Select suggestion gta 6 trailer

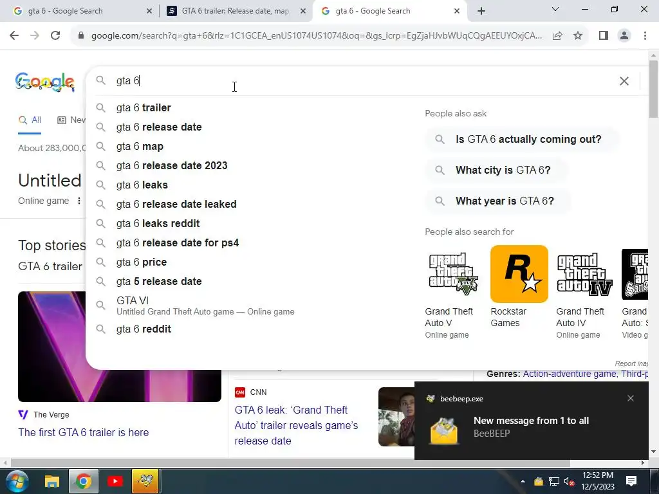[144, 107]
